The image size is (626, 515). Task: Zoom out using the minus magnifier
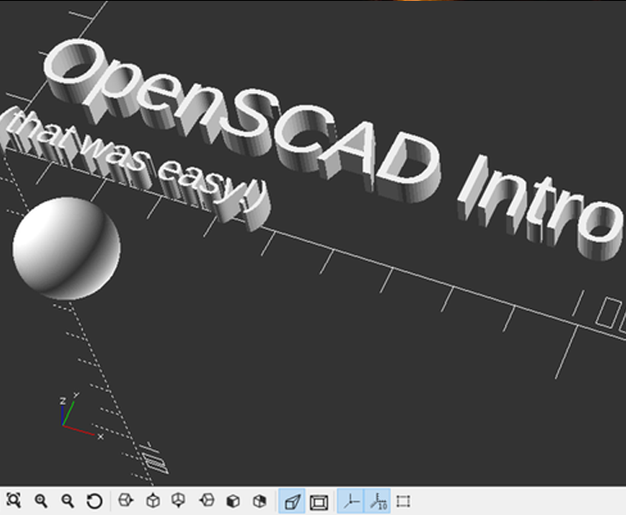coord(68,500)
